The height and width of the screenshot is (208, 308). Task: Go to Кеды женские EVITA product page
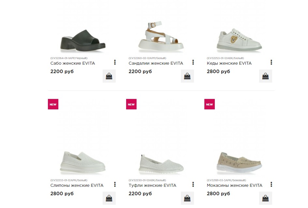point(229,63)
